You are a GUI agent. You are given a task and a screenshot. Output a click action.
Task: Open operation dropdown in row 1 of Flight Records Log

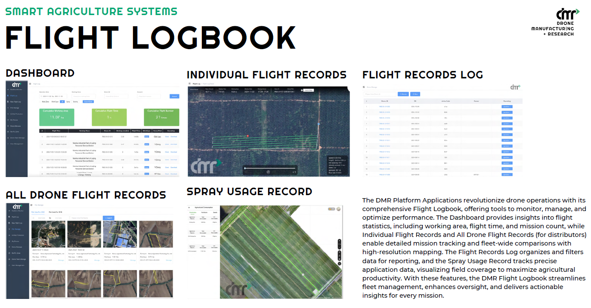[507, 106]
